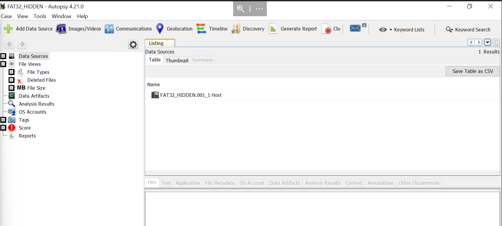This screenshot has height=226, width=502.
Task: Click Save Table as CSV button
Action: [x=472, y=71]
